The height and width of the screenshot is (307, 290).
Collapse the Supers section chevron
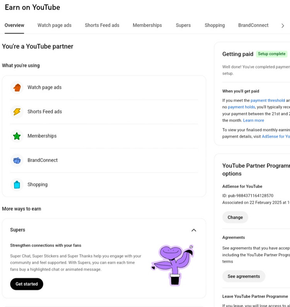(x=194, y=230)
